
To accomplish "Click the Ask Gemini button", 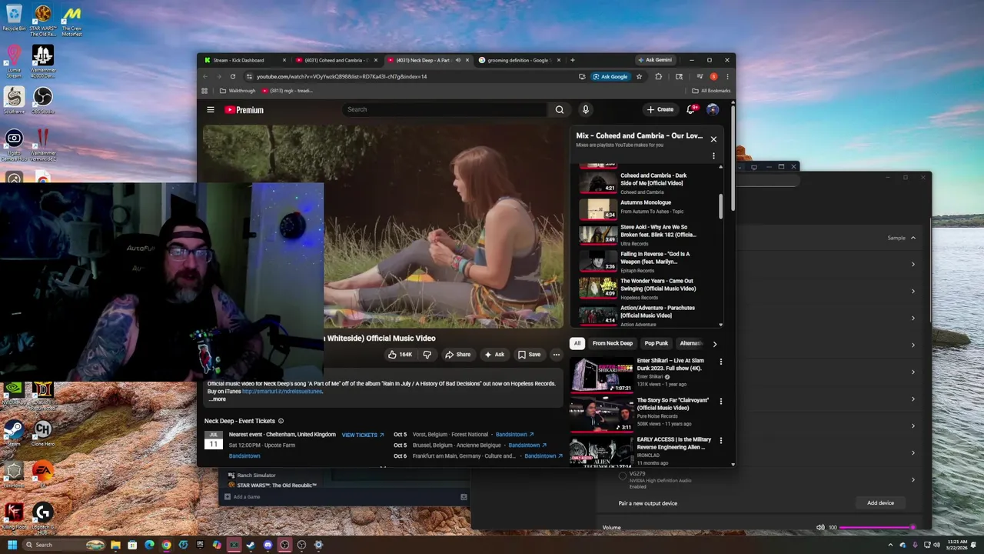I will click(655, 60).
